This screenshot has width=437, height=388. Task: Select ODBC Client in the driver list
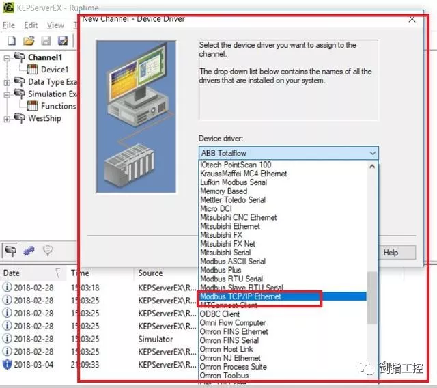coord(220,314)
